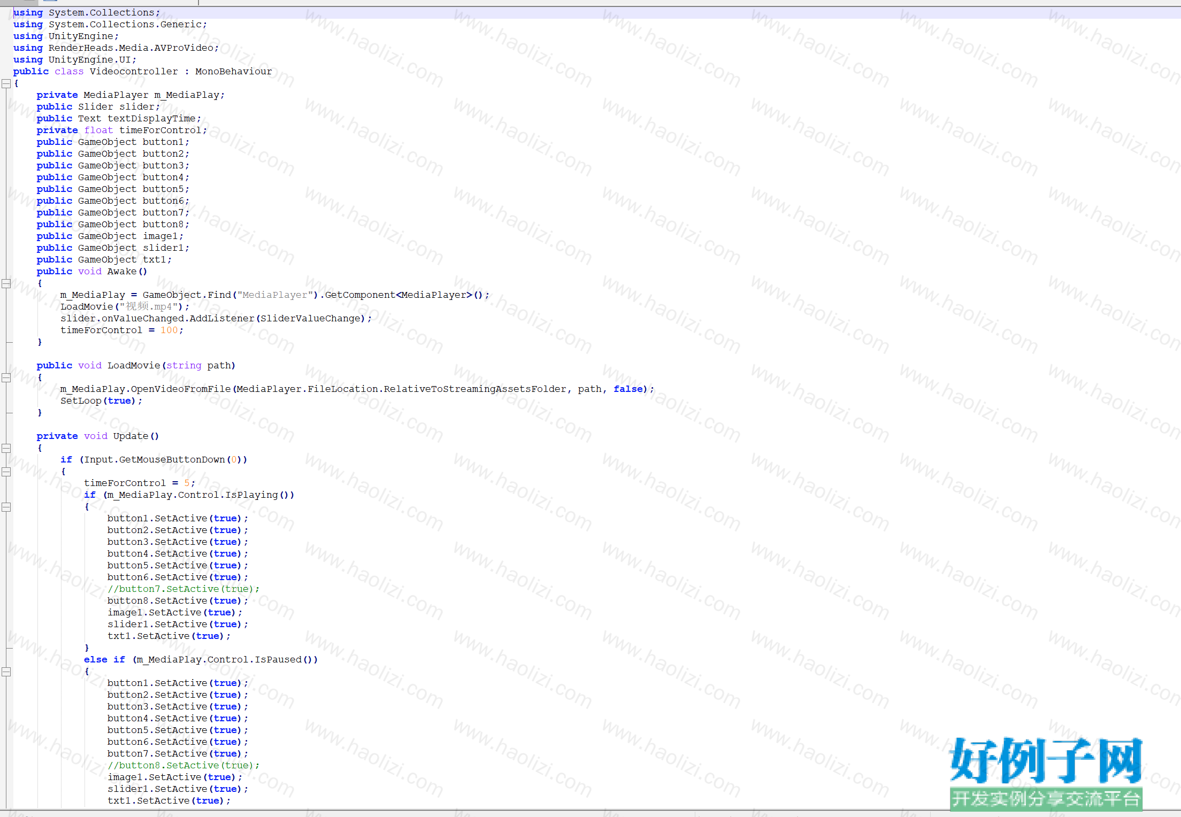Click the line "else if (m_MediaPlay.Control.IsPaused())"
The image size is (1181, 817).
(201, 660)
